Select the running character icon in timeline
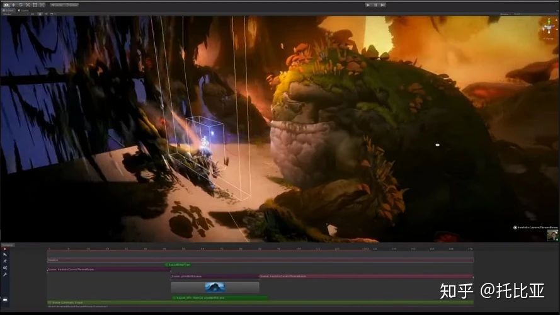 [x=5, y=261]
